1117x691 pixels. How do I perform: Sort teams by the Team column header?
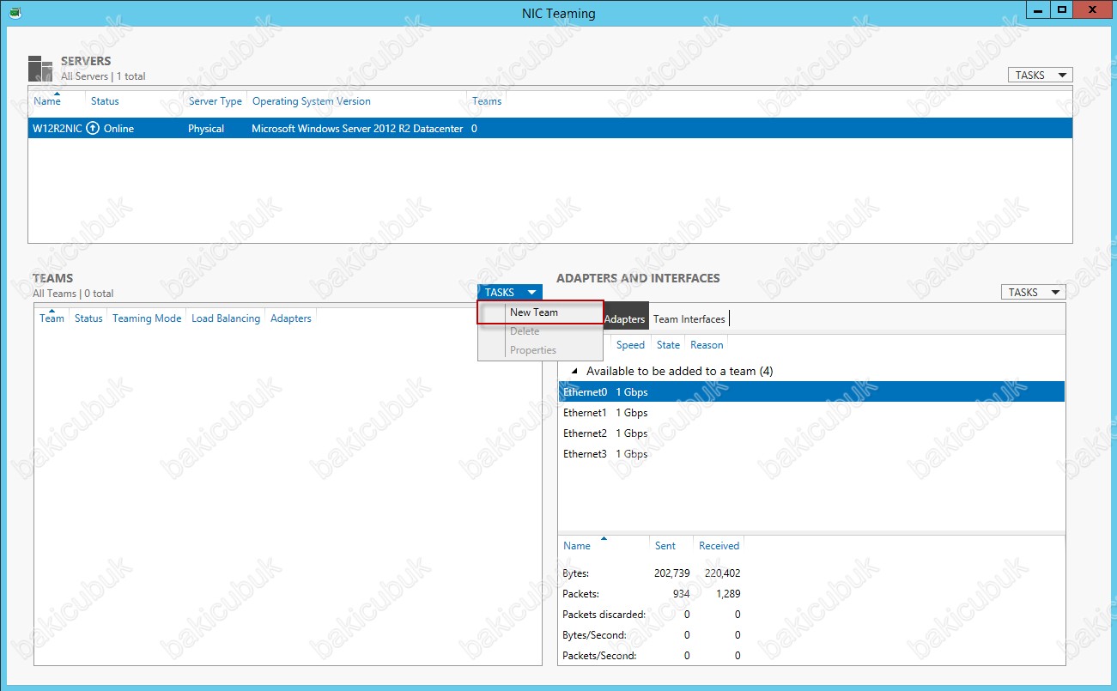coord(52,318)
